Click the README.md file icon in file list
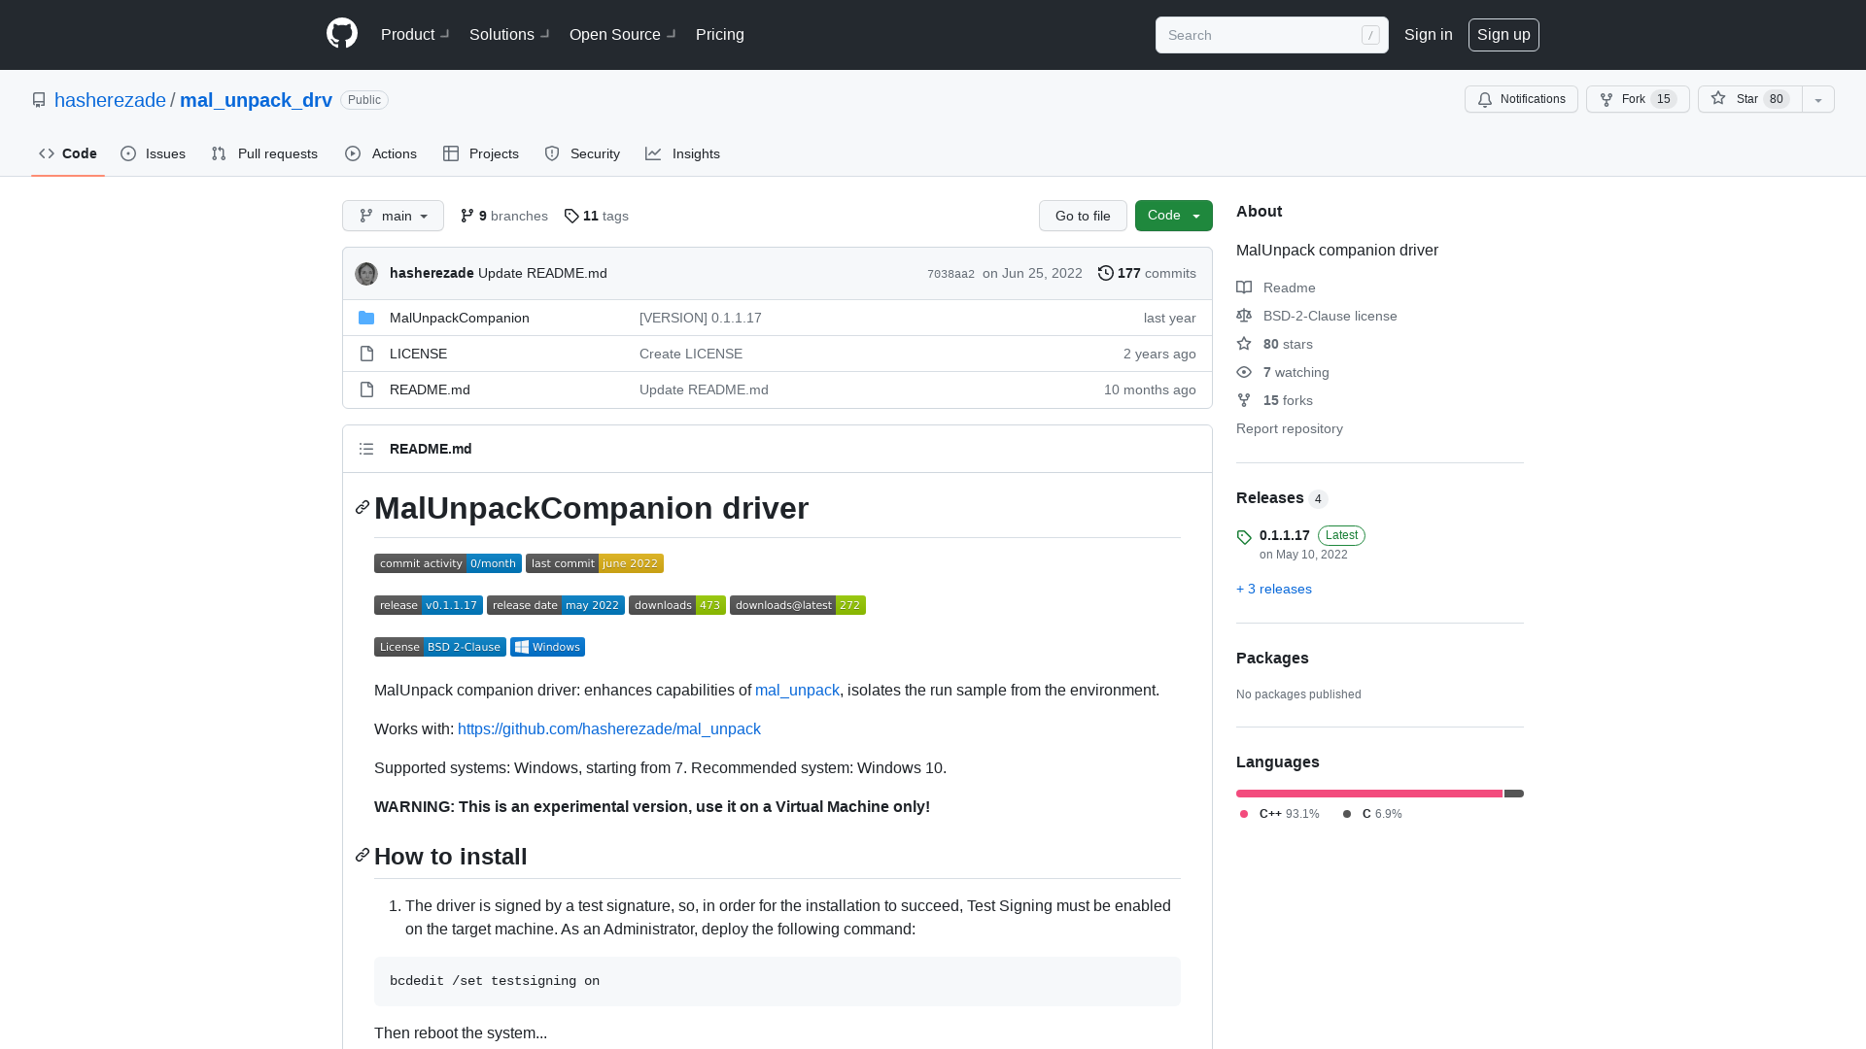 pyautogui.click(x=366, y=389)
